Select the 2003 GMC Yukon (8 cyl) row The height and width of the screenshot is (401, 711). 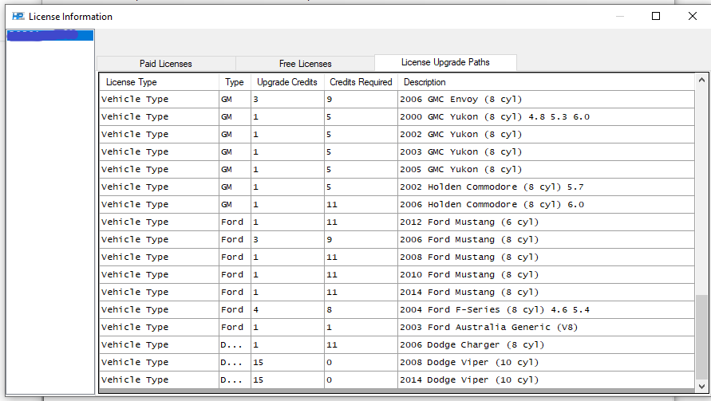tap(397, 151)
